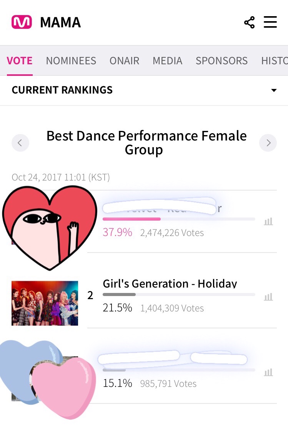The height and width of the screenshot is (425, 288).
Task: Expand the Current Rankings dropdown arrow
Action: [274, 90]
